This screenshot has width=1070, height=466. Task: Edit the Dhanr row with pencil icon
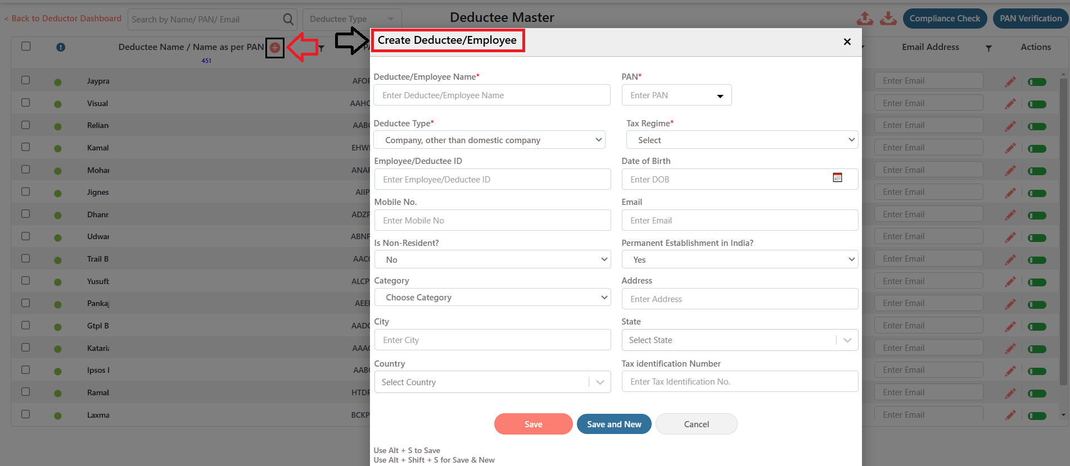pos(1010,215)
